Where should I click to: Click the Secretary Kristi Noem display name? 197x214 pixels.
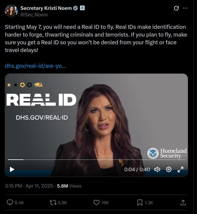tap(46, 8)
